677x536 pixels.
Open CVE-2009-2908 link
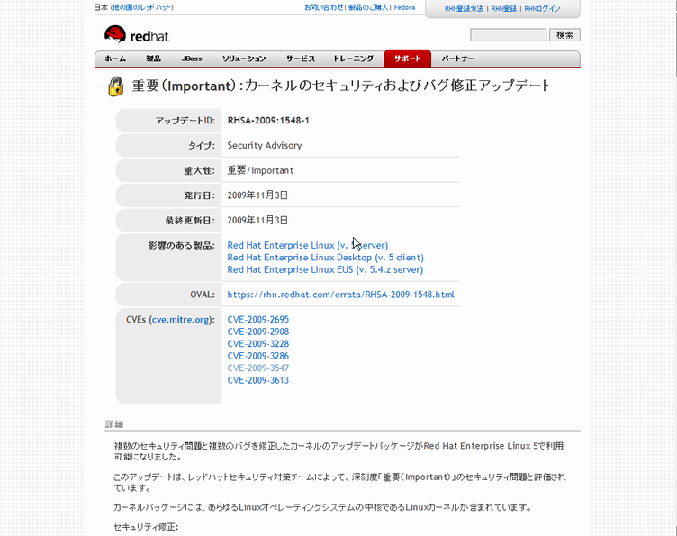[x=258, y=332]
